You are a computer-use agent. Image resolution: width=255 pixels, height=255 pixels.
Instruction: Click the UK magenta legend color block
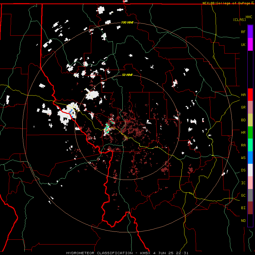click(250, 44)
